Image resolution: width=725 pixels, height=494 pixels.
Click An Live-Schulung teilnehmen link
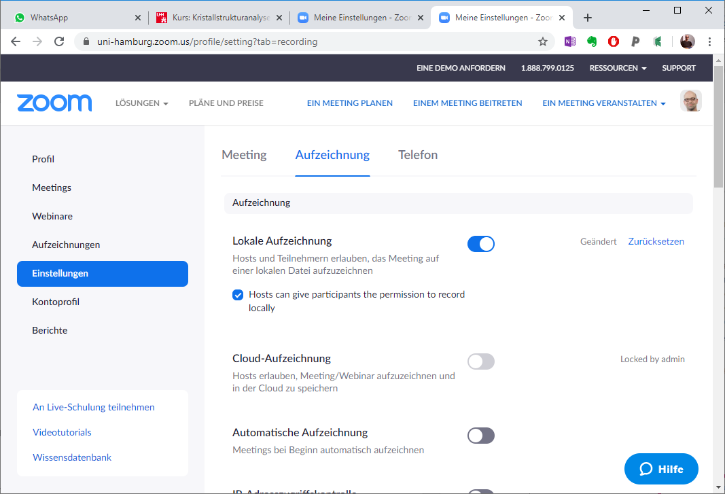click(x=93, y=407)
